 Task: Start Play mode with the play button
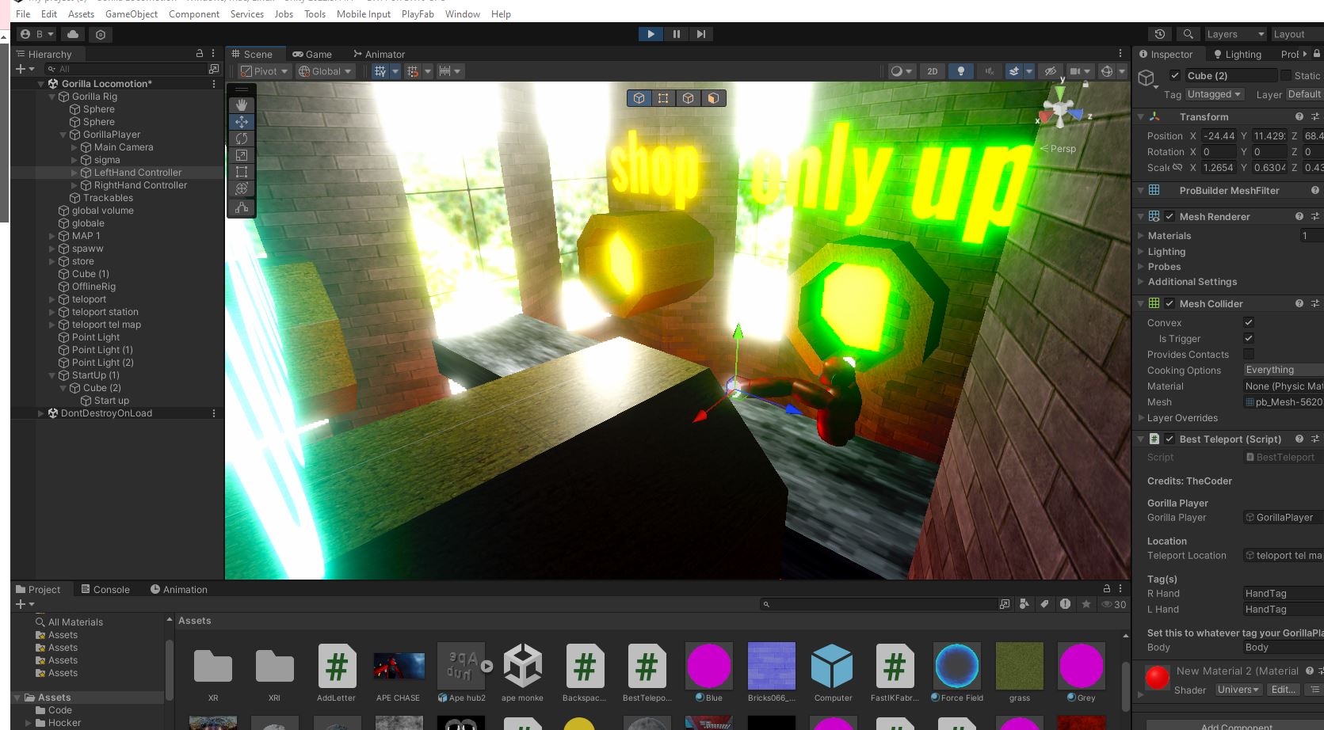pos(651,34)
